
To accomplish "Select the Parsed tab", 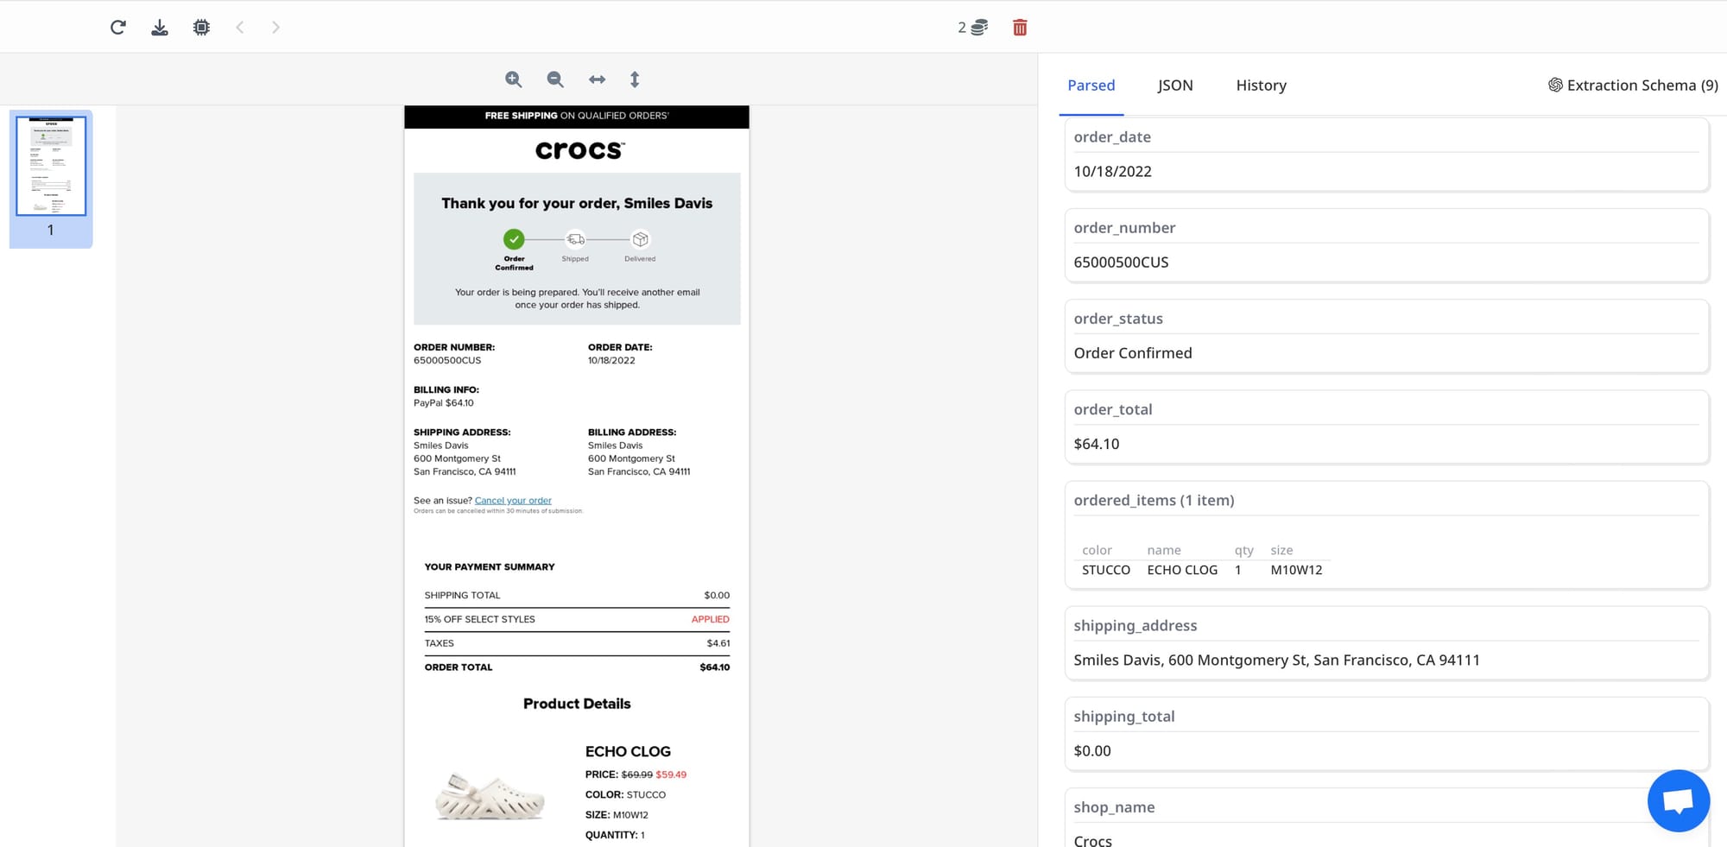I will pyautogui.click(x=1091, y=85).
